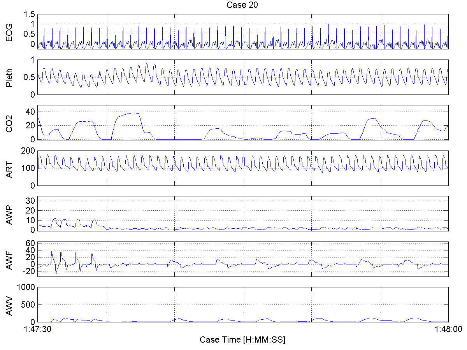The image size is (467, 350).
Task: Click the 1000 tick on AWV axis
Action: click(x=26, y=287)
